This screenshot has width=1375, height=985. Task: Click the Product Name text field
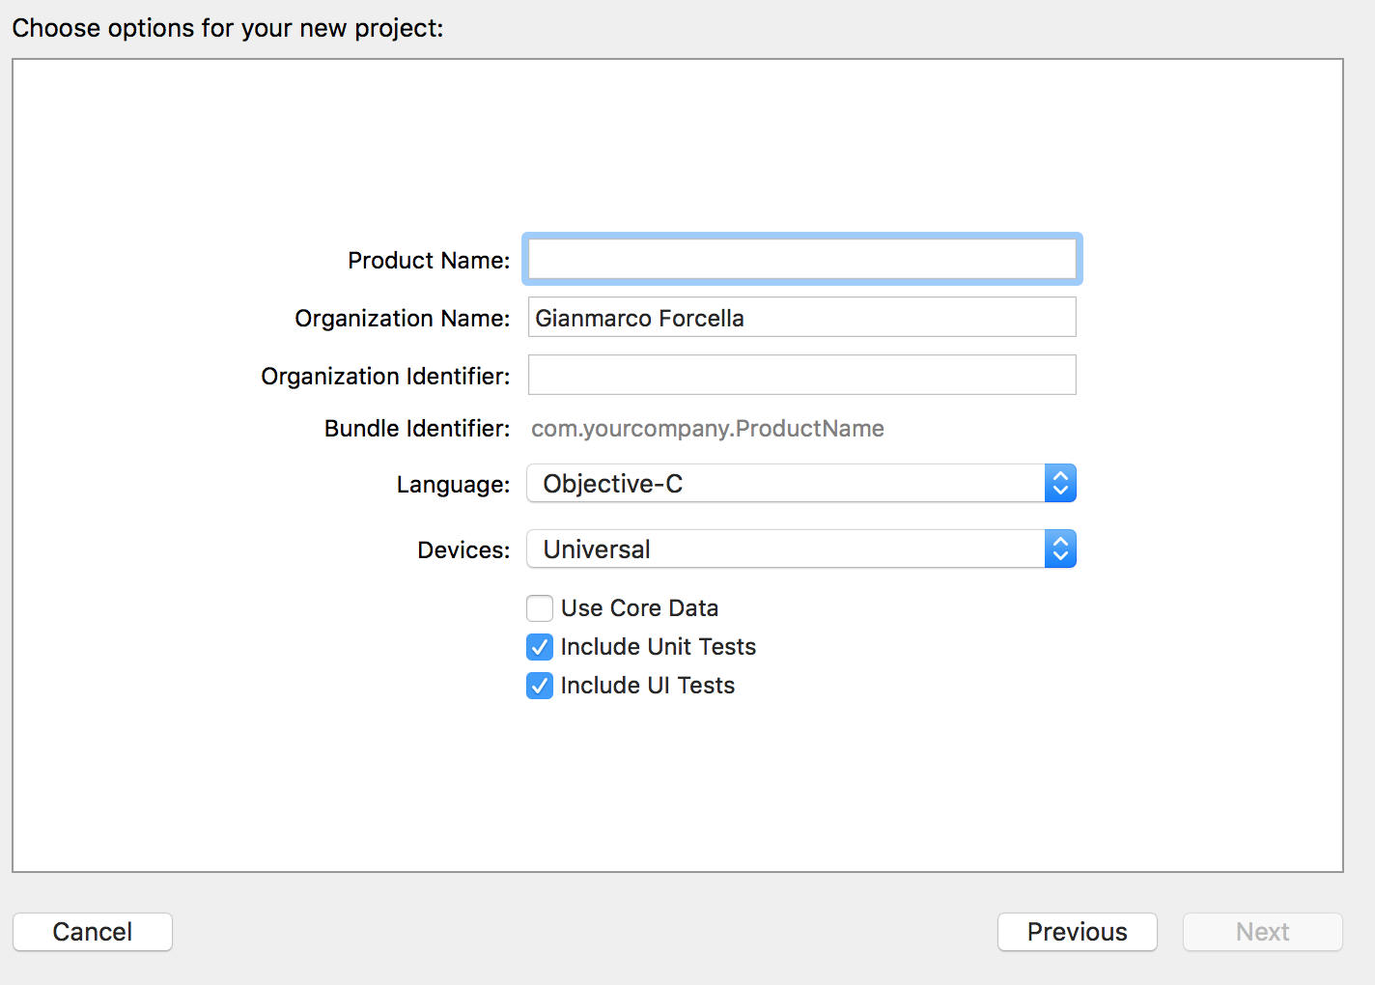(801, 259)
